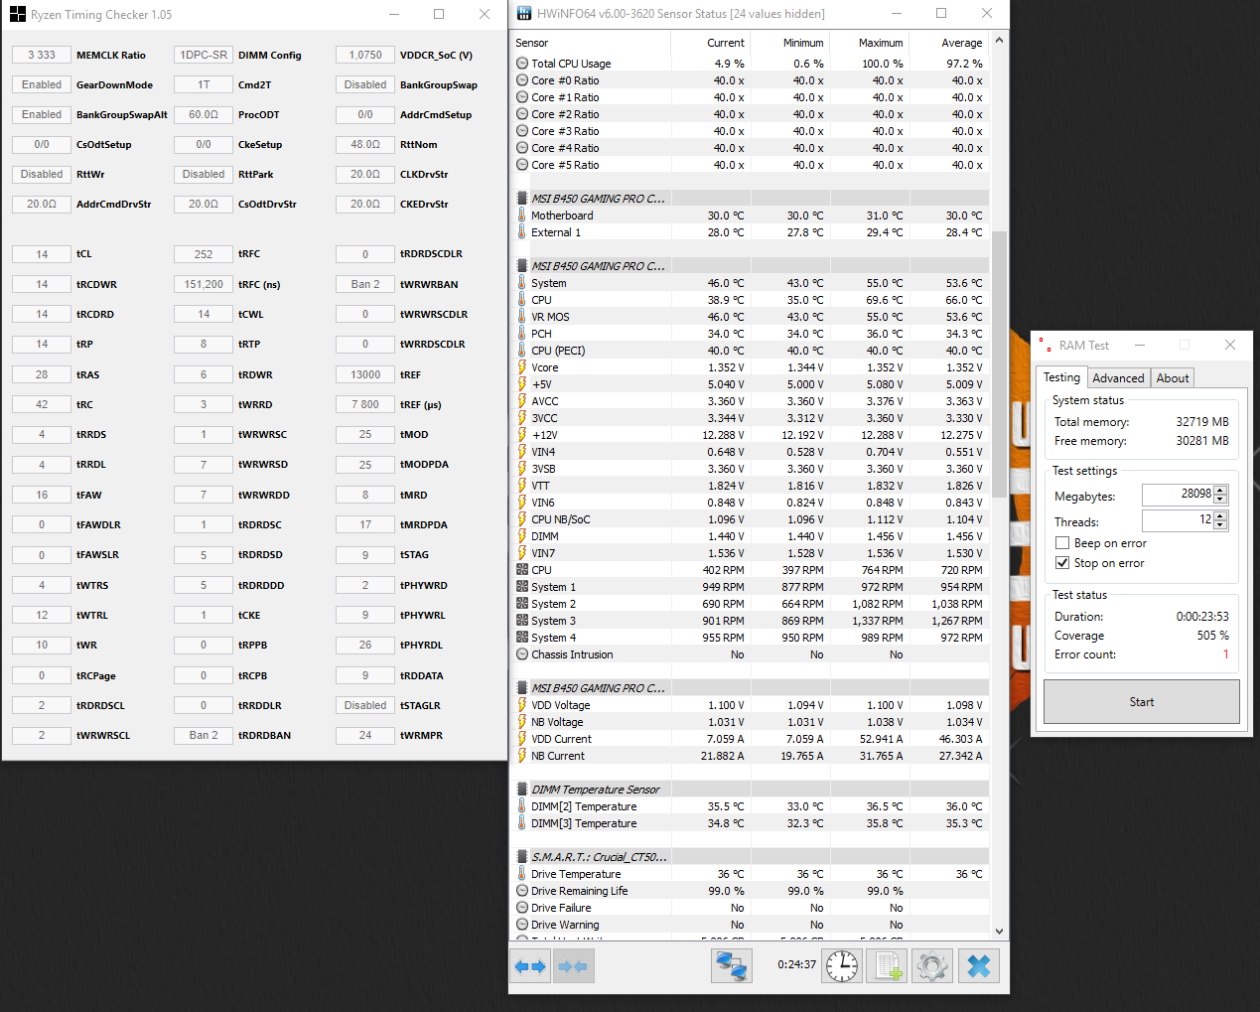Open remote network monitoring in HWiNFO
Viewport: 1260px width, 1012px height.
coord(732,966)
